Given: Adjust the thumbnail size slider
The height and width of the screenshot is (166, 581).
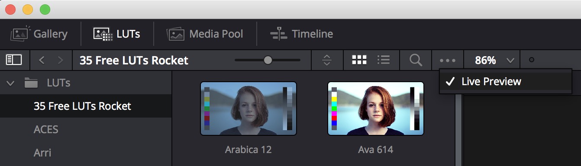Looking at the screenshot, I should coord(268,60).
